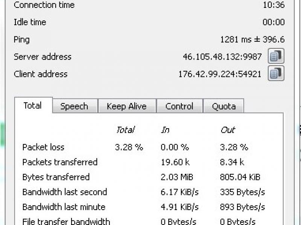This screenshot has height=225, width=301.
Task: Click the Out column header
Action: pyautogui.click(x=228, y=130)
